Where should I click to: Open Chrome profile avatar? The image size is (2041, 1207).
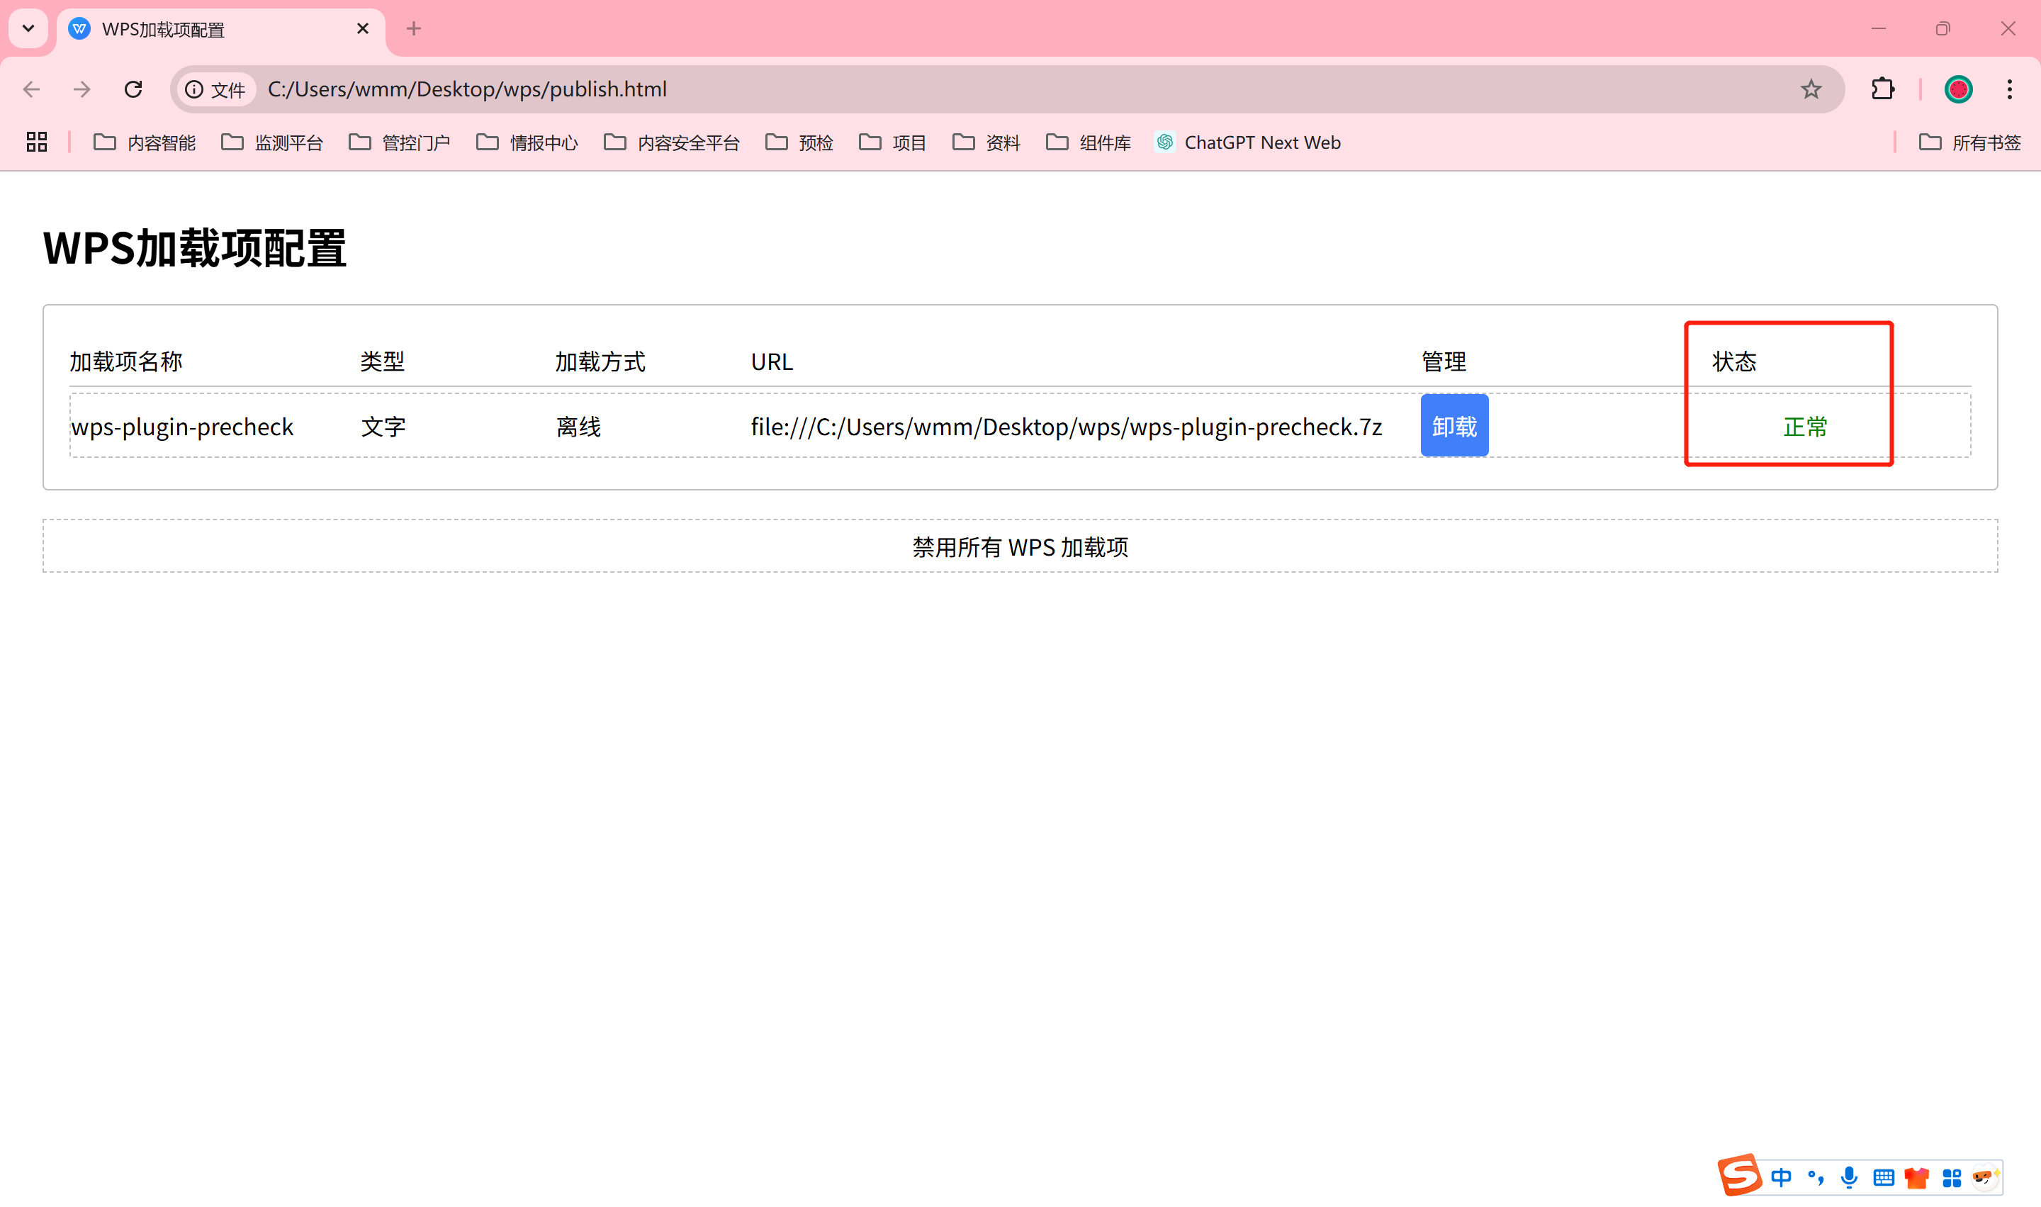[x=1957, y=89]
